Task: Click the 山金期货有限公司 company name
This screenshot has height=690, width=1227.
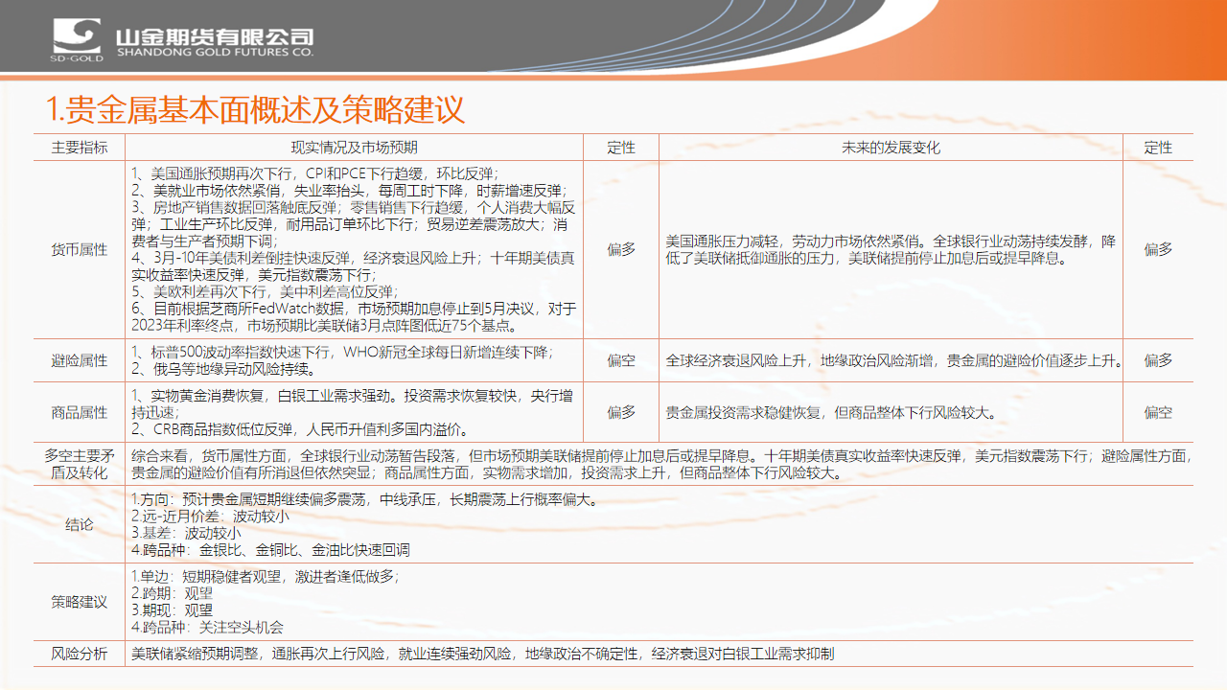Action: pos(214,37)
